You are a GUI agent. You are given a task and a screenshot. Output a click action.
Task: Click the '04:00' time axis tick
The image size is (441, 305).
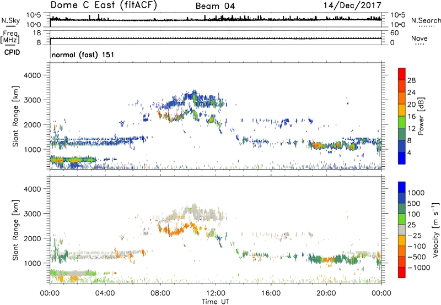pos(105,293)
